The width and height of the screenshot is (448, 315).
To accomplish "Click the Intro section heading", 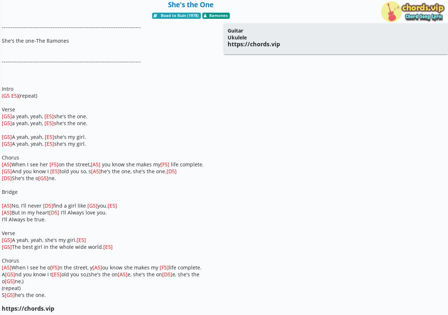I will coord(8,89).
